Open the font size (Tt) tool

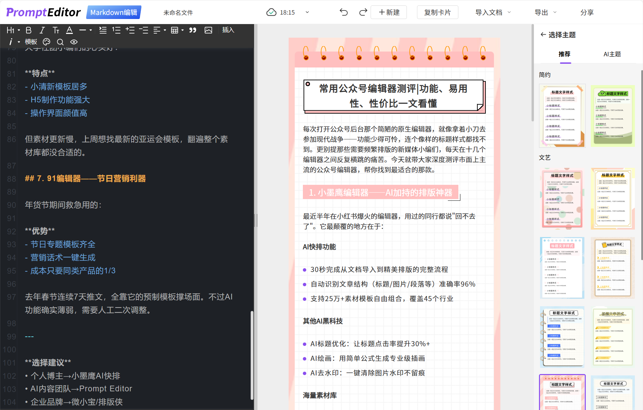(x=56, y=30)
